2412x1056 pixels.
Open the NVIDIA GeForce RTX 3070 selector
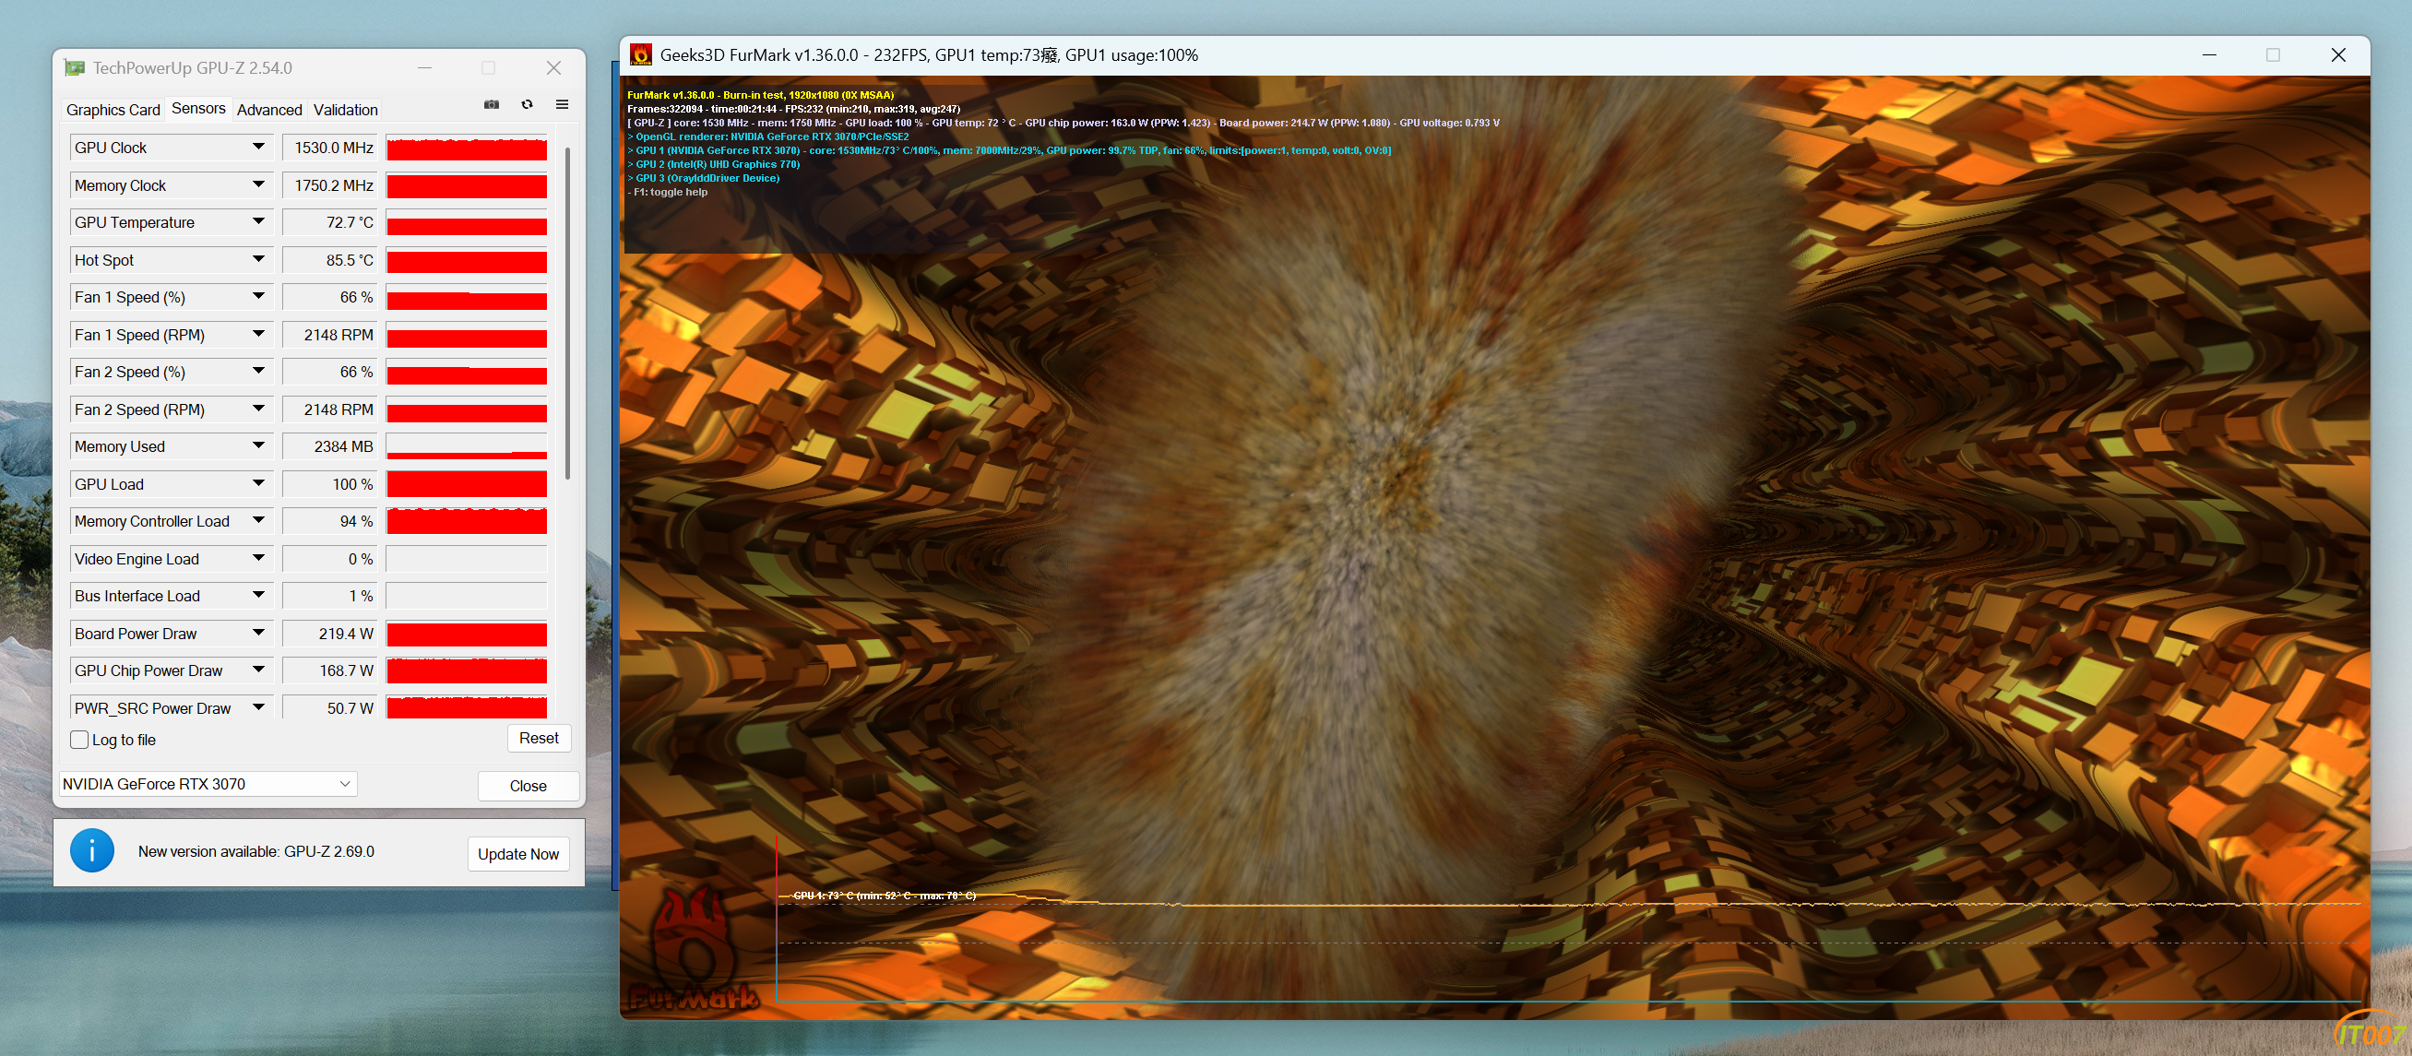(x=208, y=784)
